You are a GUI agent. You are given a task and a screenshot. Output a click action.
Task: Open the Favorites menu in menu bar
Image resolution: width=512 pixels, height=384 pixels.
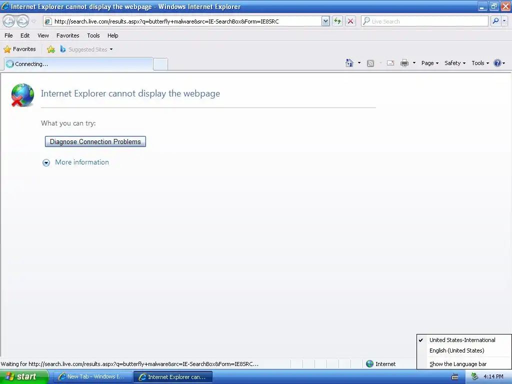point(68,35)
